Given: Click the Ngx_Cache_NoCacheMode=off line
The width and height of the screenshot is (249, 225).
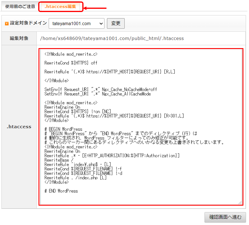Looking at the screenshot, I should 101,89.
